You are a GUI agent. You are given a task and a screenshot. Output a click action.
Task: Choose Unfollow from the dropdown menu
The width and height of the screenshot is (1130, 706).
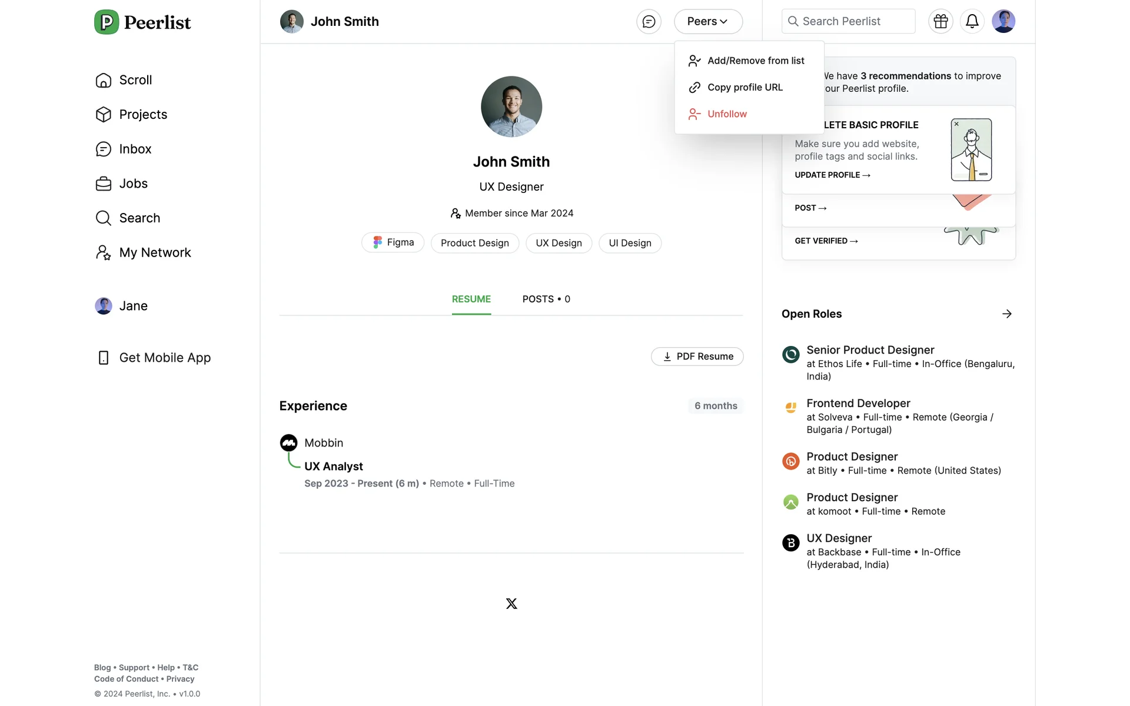point(727,114)
